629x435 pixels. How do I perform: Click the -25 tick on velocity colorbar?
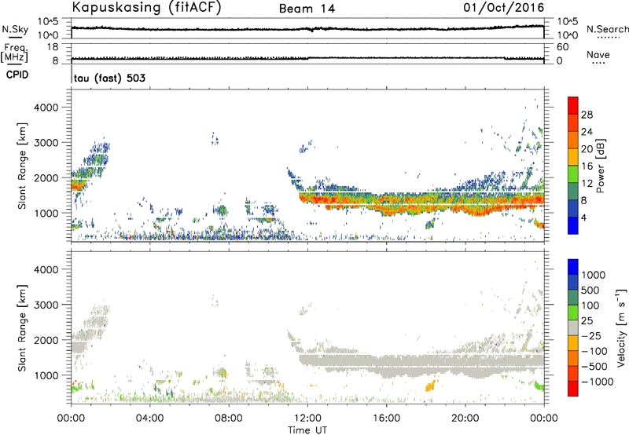pos(590,335)
